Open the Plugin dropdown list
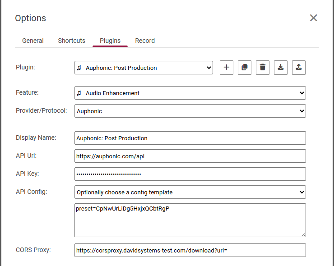The image size is (334, 266). 144,68
